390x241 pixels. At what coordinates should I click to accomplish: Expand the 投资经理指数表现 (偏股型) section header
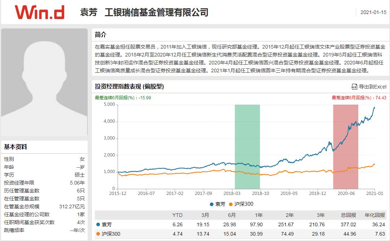128,87
